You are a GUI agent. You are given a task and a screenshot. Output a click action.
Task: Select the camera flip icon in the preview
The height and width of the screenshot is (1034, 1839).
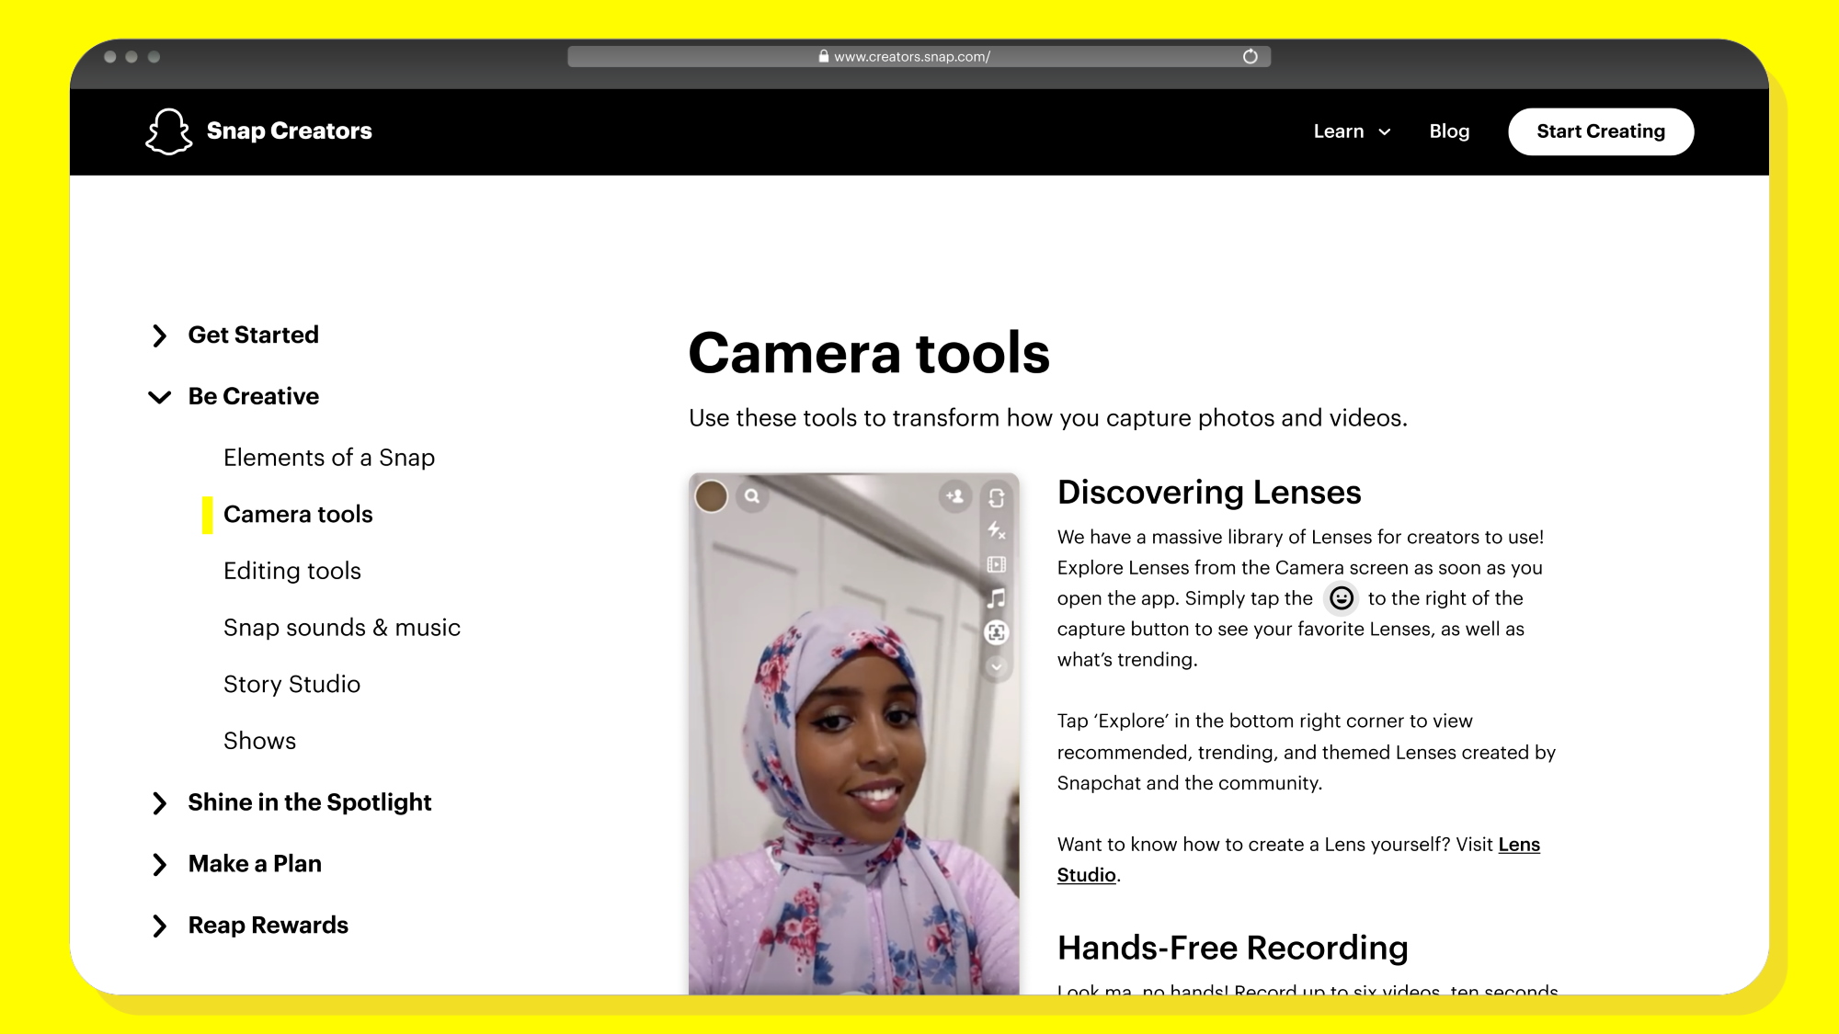pos(996,499)
